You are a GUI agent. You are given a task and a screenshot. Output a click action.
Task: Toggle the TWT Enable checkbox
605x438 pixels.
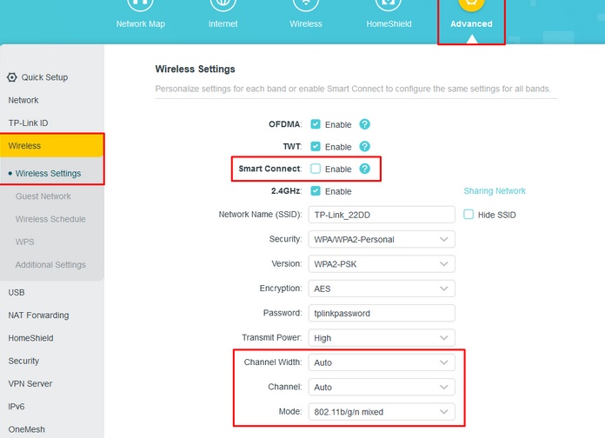click(316, 147)
